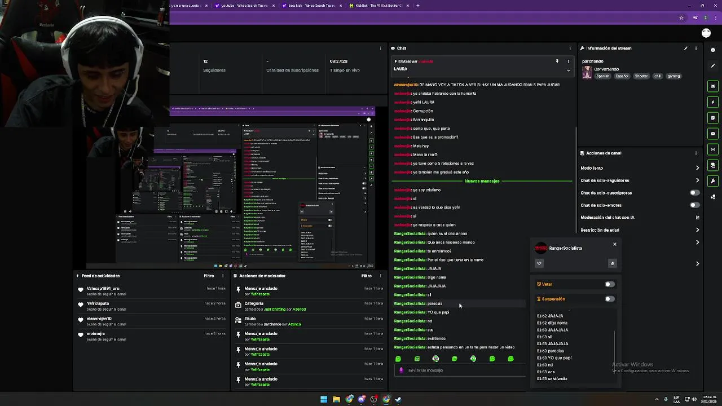Toggle the channel actions icon in sidebar
722x406 pixels.
coord(713,165)
